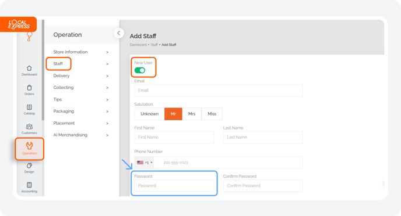Viewport: 401px width, 216px height.
Task: Open the phone country code dropdown
Action: (145, 163)
